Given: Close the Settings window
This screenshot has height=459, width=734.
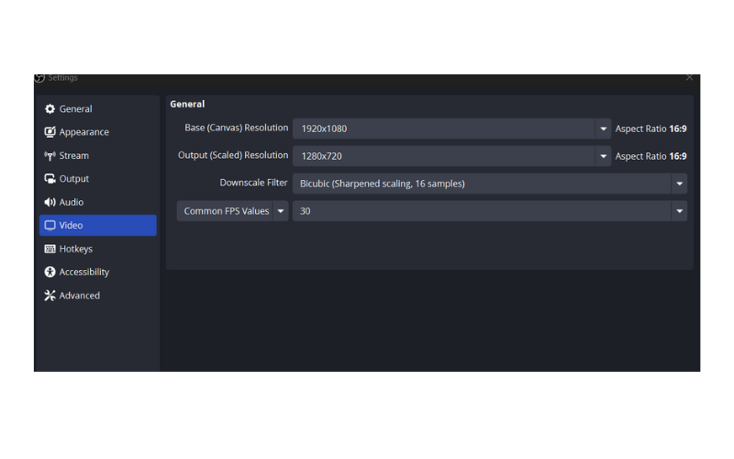Looking at the screenshot, I should click(689, 78).
